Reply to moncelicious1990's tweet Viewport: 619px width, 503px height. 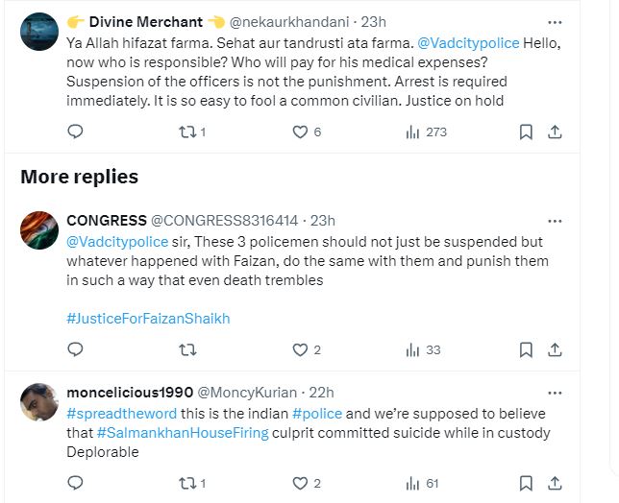(76, 483)
